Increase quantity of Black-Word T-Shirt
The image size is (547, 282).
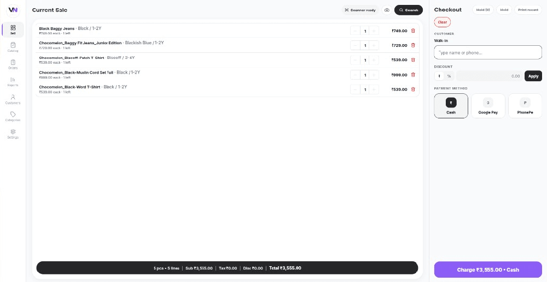click(x=374, y=89)
